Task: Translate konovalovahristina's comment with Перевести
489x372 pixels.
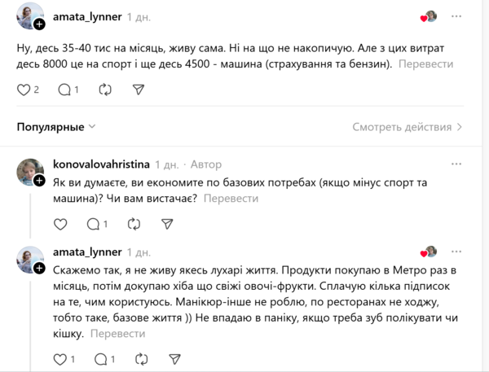Action: (231, 198)
